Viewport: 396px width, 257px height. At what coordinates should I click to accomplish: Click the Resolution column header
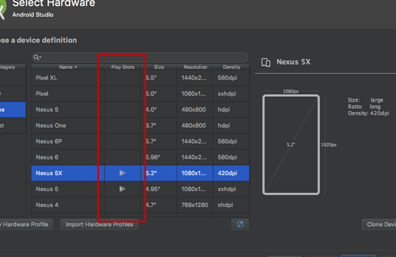pos(195,67)
